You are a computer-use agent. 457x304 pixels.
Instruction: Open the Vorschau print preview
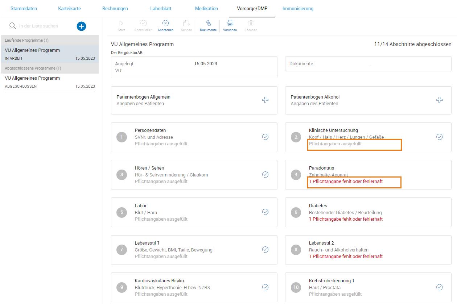coord(230,23)
